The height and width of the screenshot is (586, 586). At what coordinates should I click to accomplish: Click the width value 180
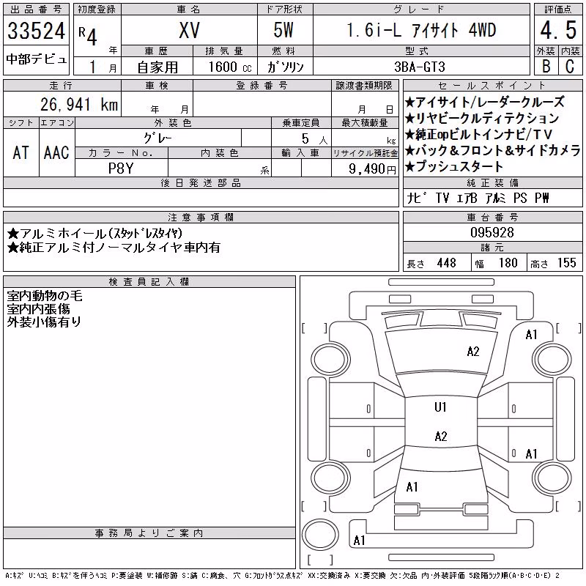(508, 263)
